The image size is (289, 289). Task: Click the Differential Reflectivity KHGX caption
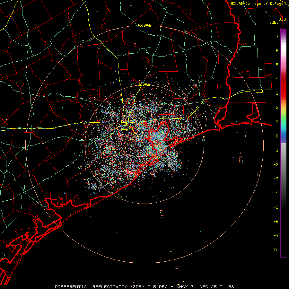(x=144, y=287)
